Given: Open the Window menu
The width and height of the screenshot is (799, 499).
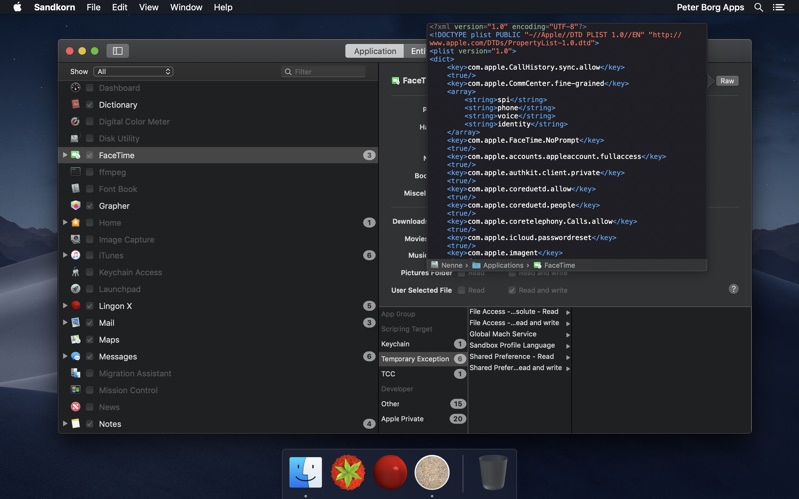Looking at the screenshot, I should point(186,7).
